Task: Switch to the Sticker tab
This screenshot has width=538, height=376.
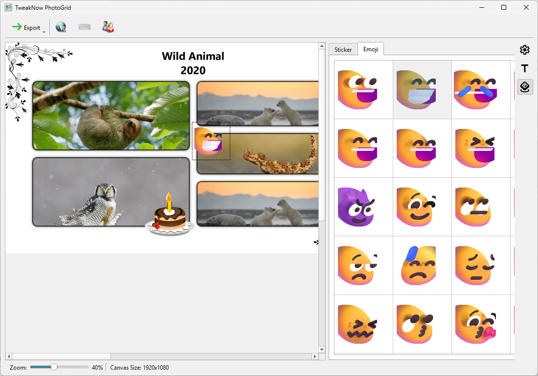Action: (x=343, y=49)
